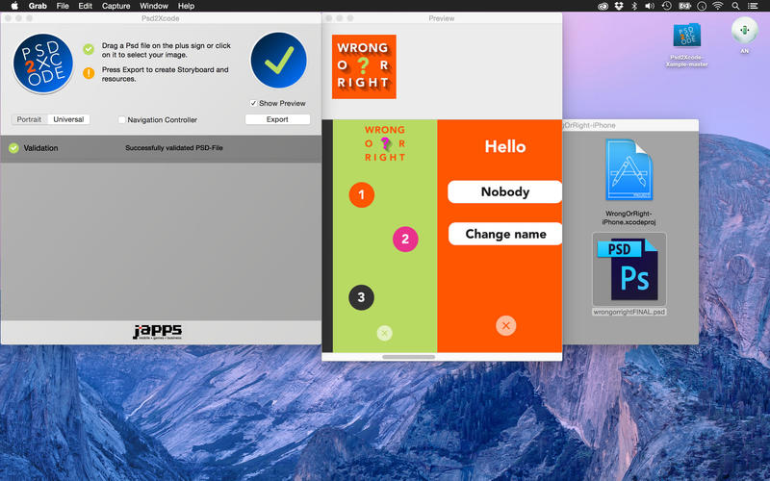
Task: Disable the Show Preview checkbox
Action: pyautogui.click(x=253, y=103)
